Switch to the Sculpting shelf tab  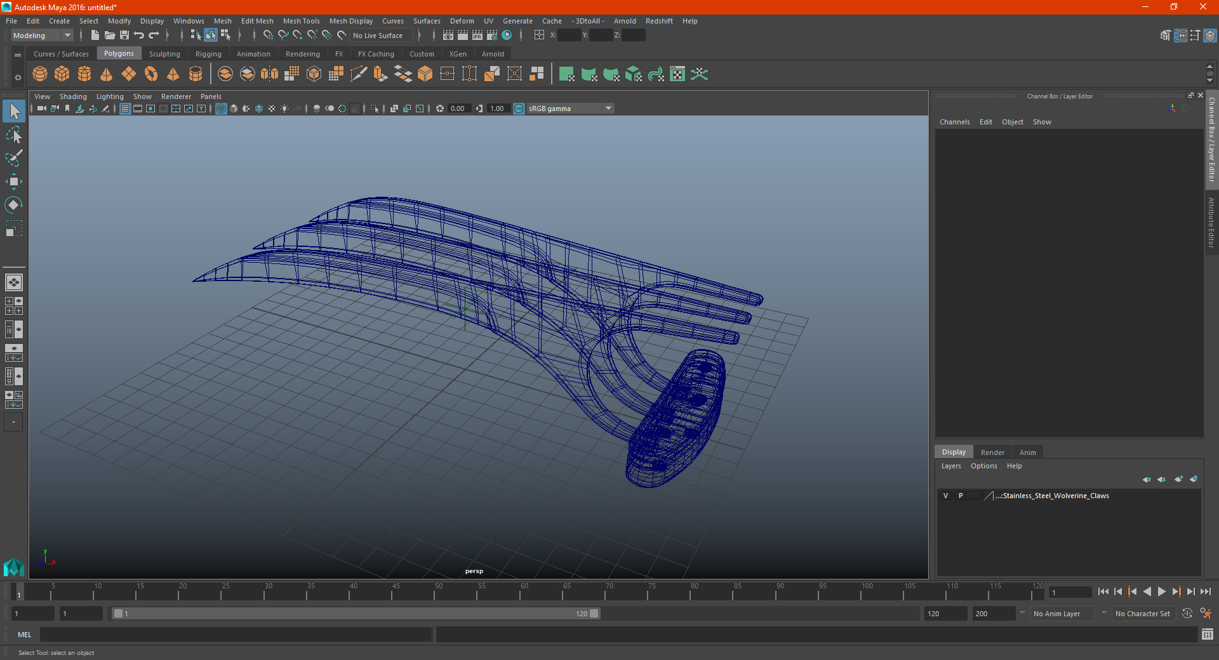(164, 54)
